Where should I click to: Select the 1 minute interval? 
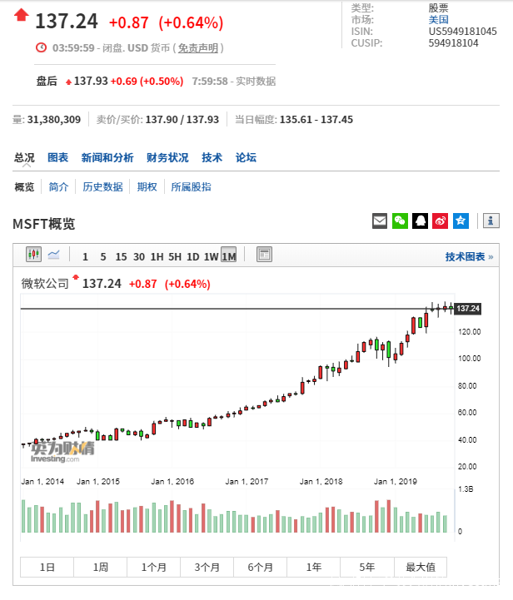(85, 257)
